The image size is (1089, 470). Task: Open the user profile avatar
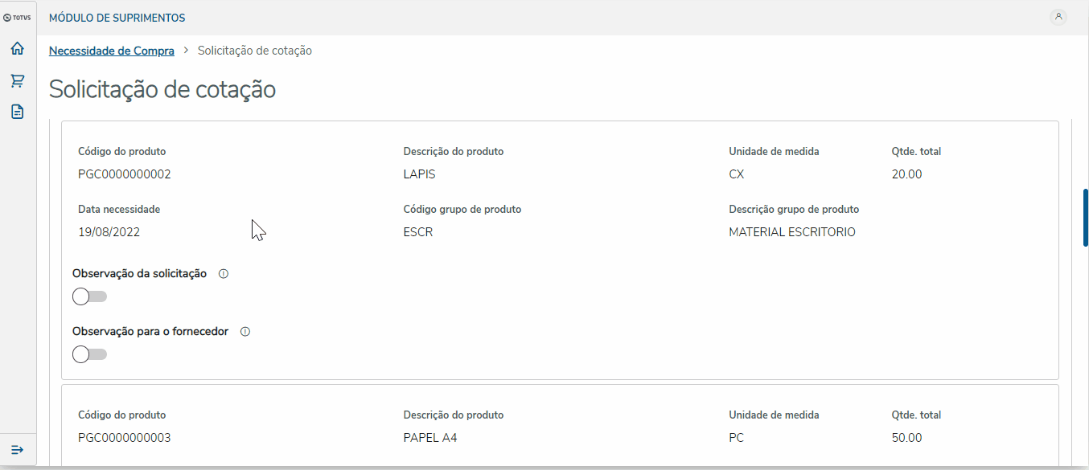pyautogui.click(x=1058, y=17)
